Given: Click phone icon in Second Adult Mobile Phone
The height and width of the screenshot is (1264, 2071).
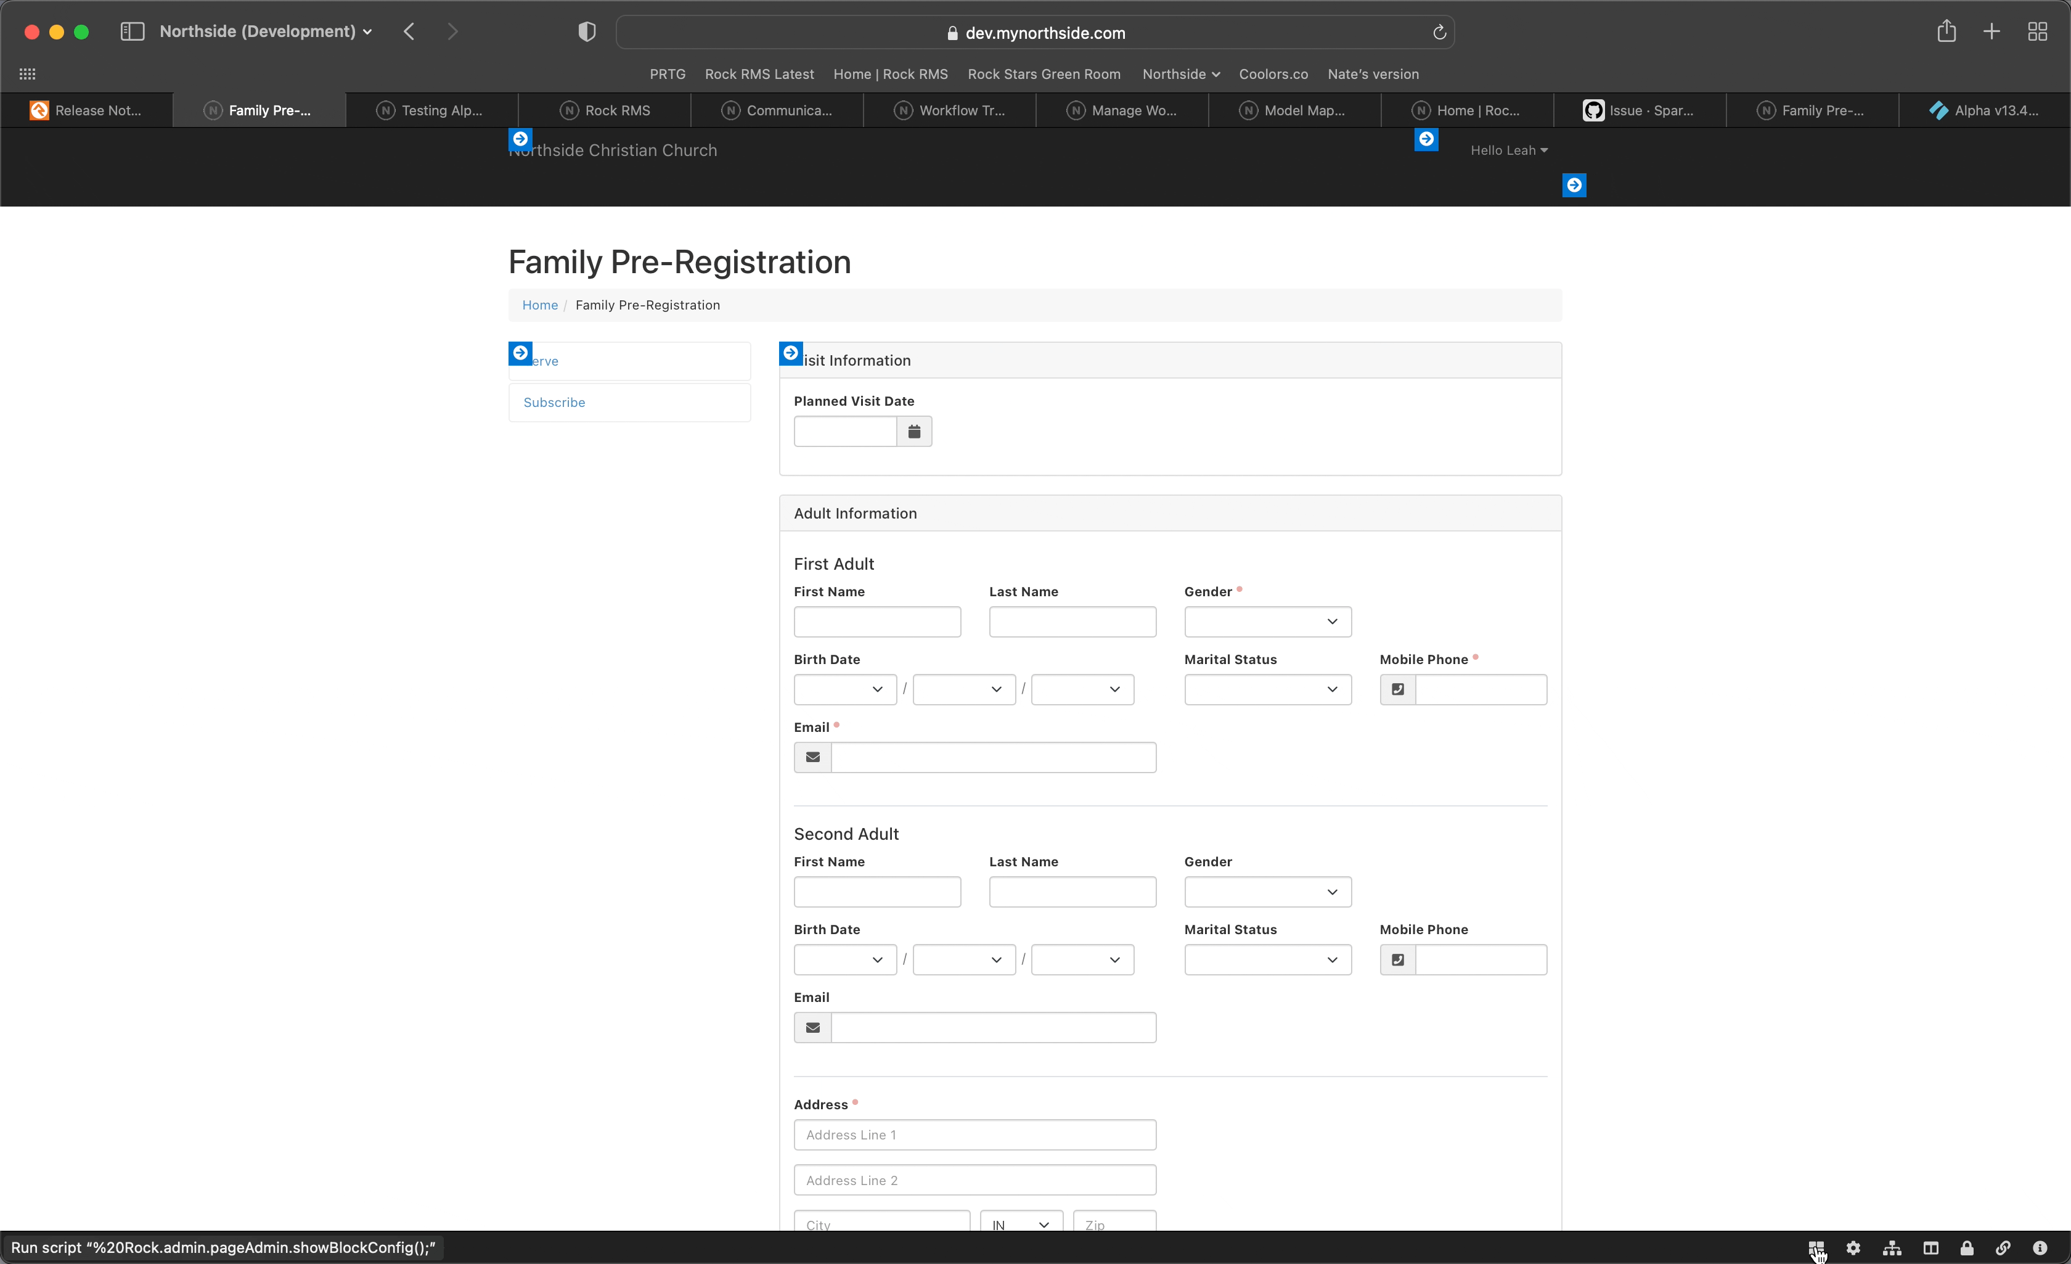Looking at the screenshot, I should tap(1398, 959).
